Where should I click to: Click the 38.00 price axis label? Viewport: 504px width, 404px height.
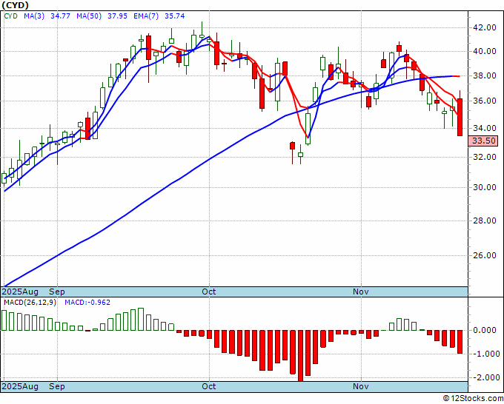point(485,75)
